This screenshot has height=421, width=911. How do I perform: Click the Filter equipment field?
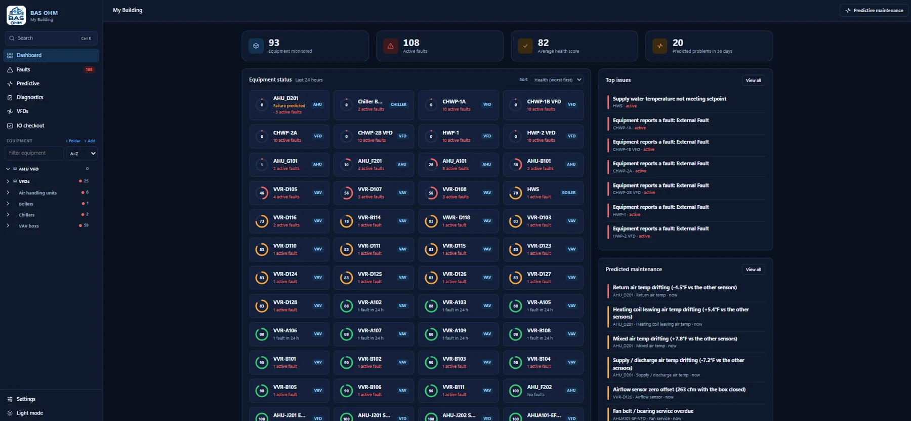click(34, 153)
